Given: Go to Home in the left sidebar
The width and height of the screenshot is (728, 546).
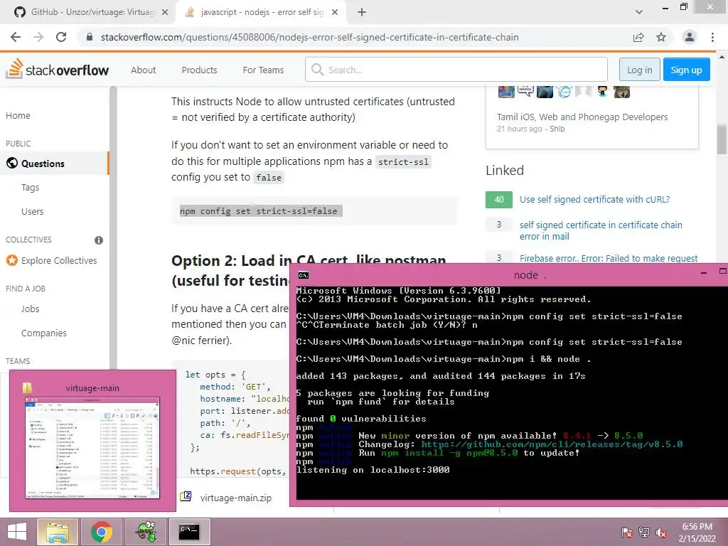Looking at the screenshot, I should click(18, 116).
